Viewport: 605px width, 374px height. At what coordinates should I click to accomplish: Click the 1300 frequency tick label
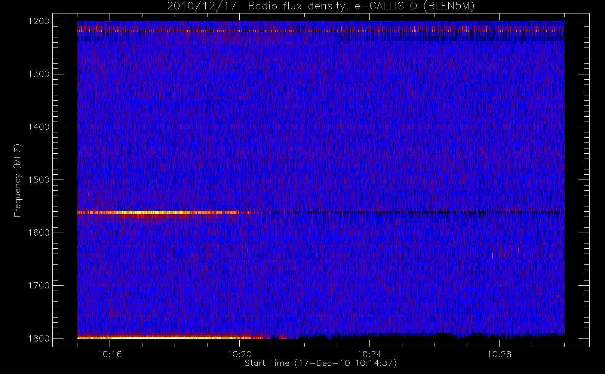tap(39, 74)
